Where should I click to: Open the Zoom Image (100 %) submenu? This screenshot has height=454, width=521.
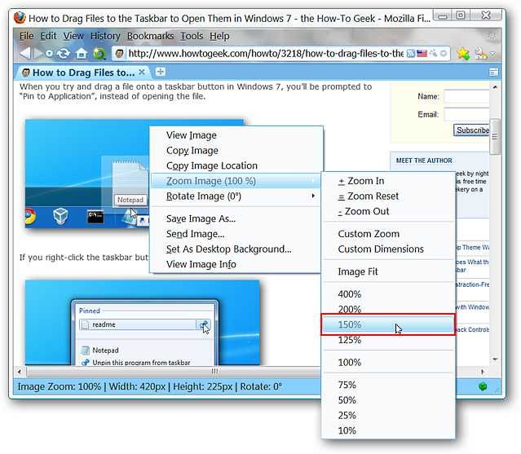pos(235,181)
